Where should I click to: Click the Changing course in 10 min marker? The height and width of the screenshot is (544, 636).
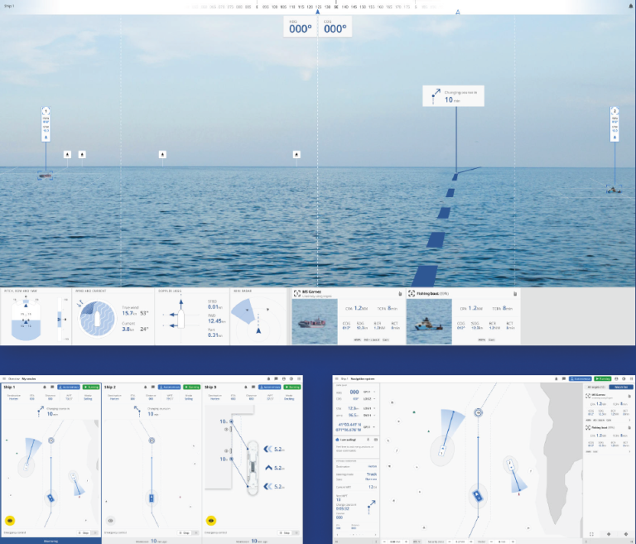click(x=452, y=96)
